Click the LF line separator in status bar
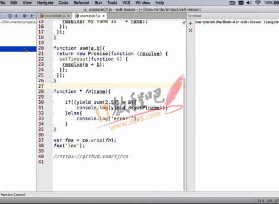The width and height of the screenshot is (279, 204). [x=270, y=201]
